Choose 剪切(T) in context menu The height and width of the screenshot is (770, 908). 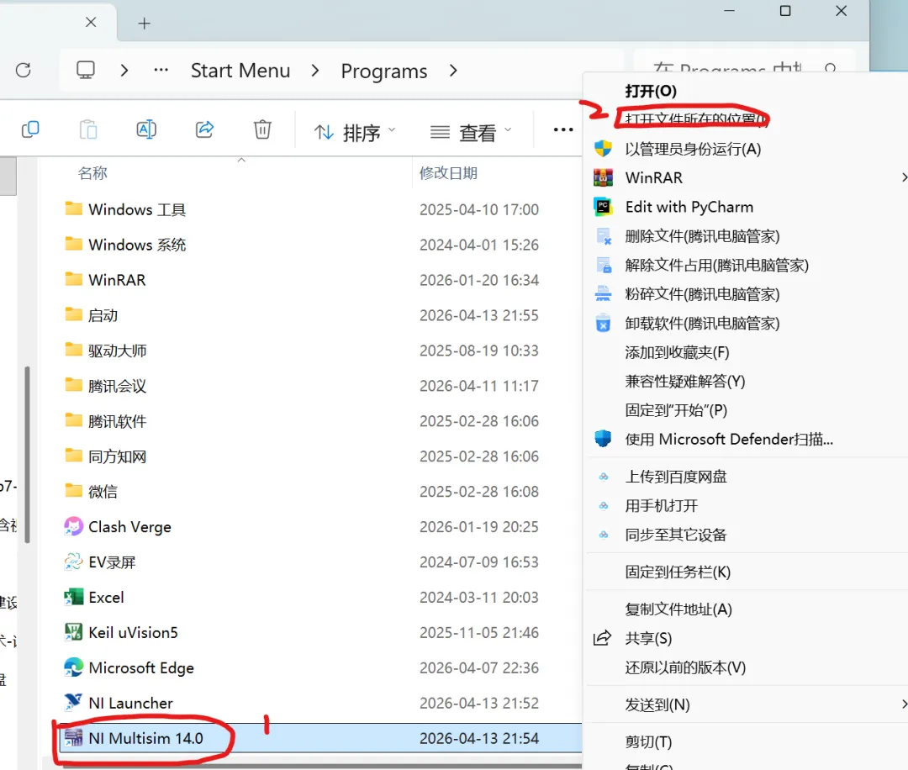click(648, 742)
